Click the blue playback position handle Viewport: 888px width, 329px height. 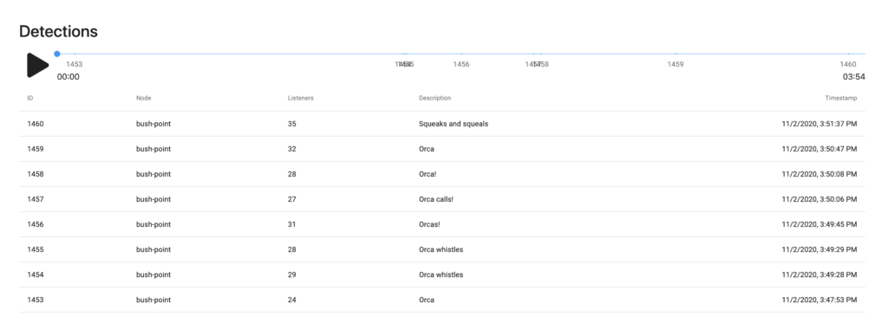(x=57, y=54)
